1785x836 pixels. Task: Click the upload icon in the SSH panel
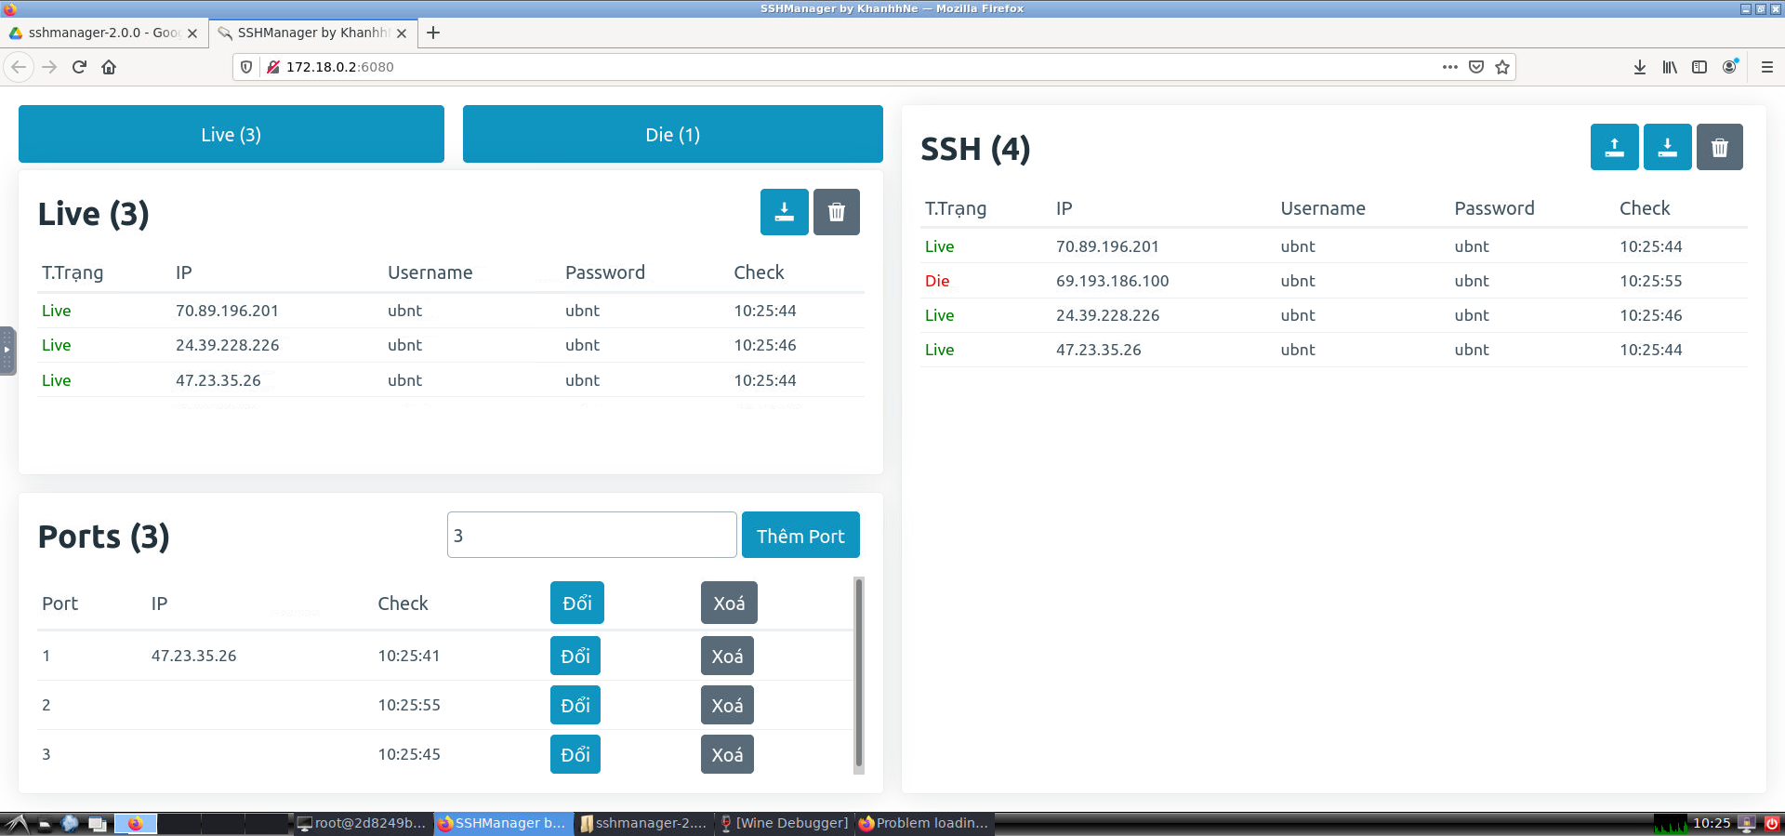(x=1614, y=147)
